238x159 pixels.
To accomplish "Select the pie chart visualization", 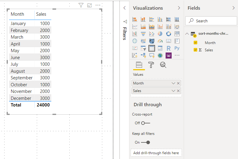I will 160,34.
